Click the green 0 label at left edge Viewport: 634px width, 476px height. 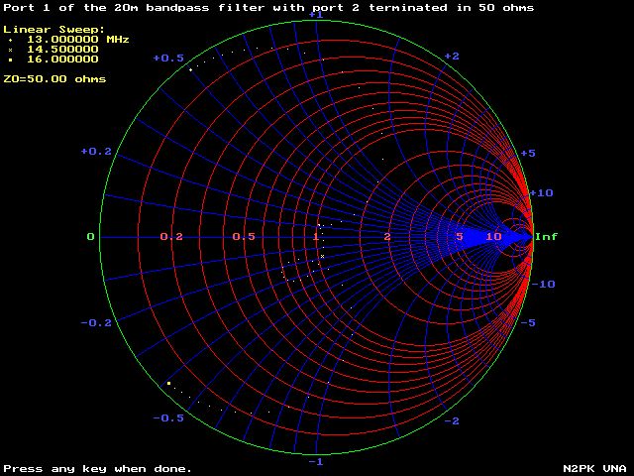(90, 237)
